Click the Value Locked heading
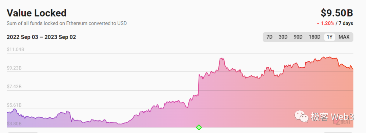 click(x=37, y=13)
